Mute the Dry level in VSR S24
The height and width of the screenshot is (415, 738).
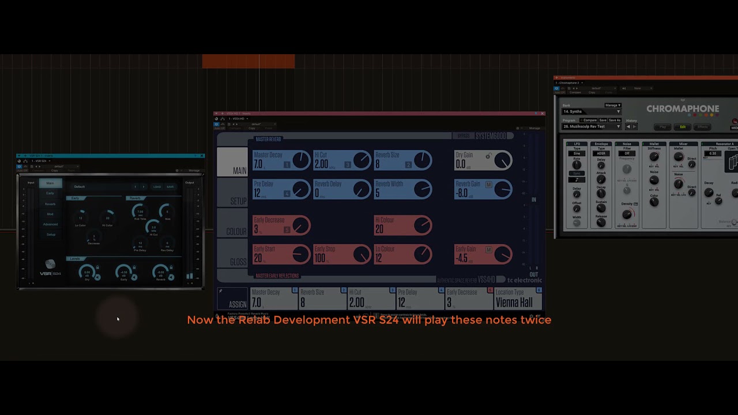[97, 277]
